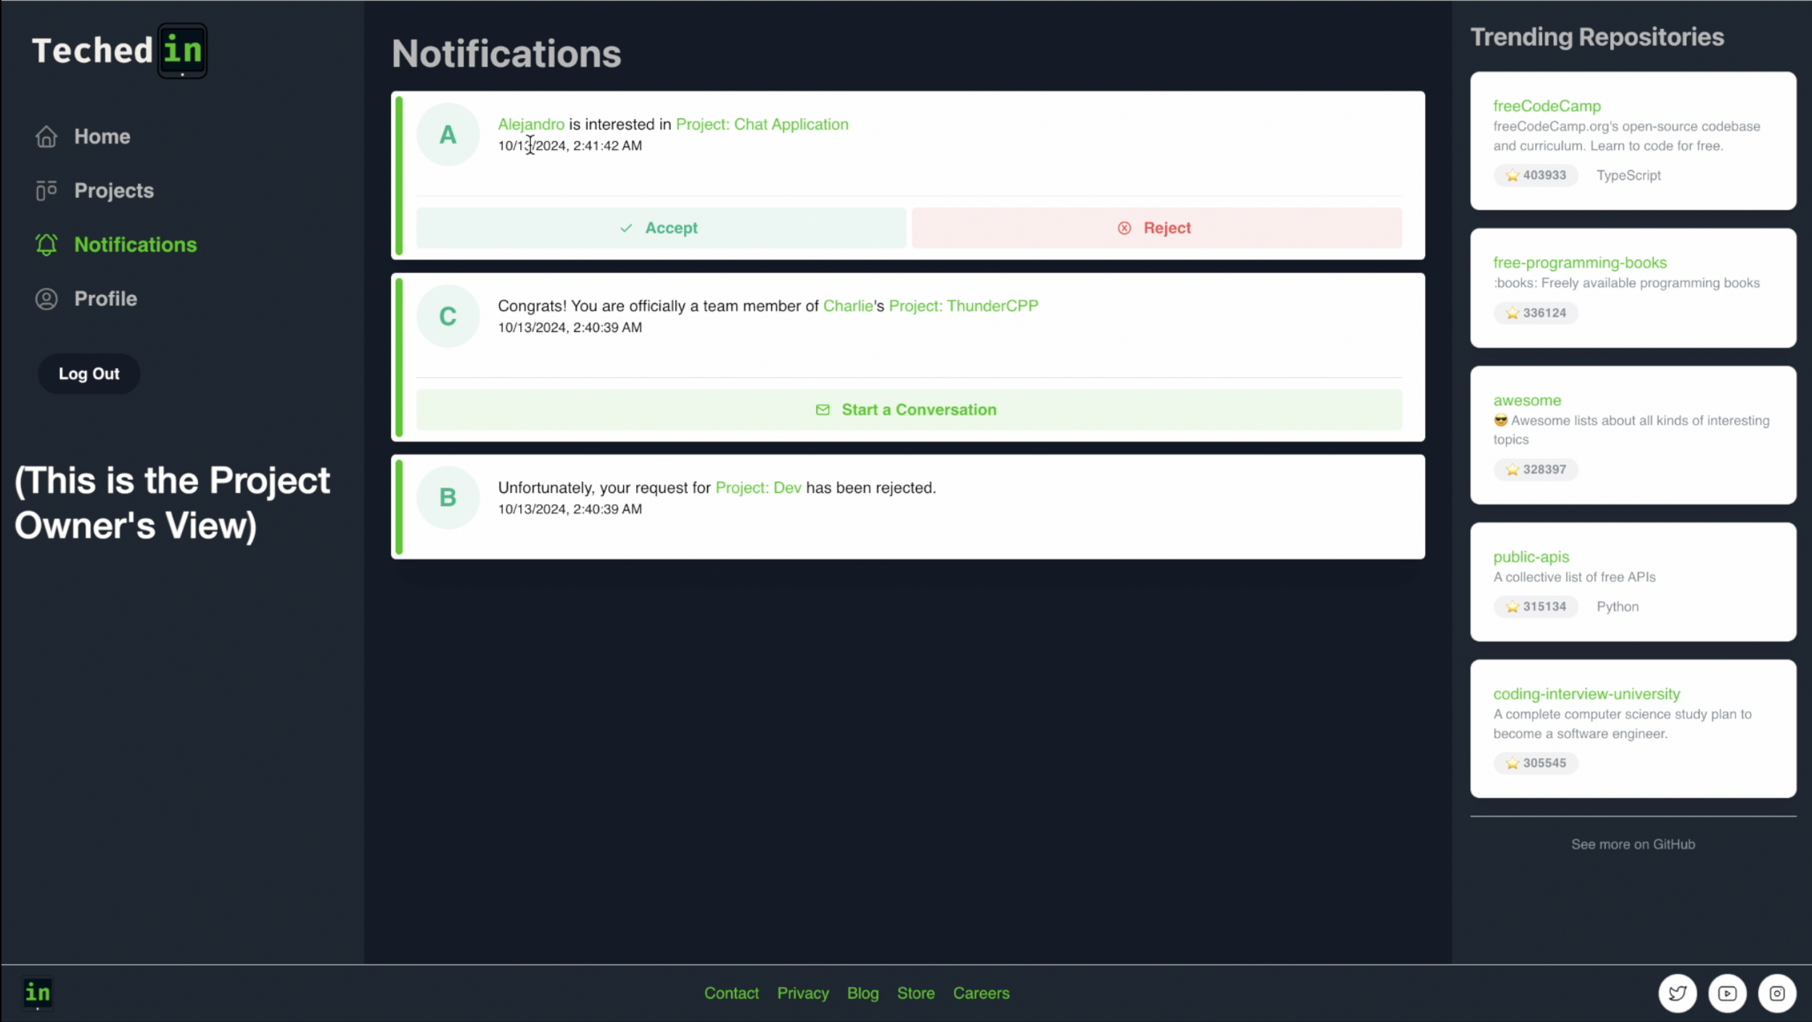
Task: Accept Alejandro's project request
Action: (x=660, y=228)
